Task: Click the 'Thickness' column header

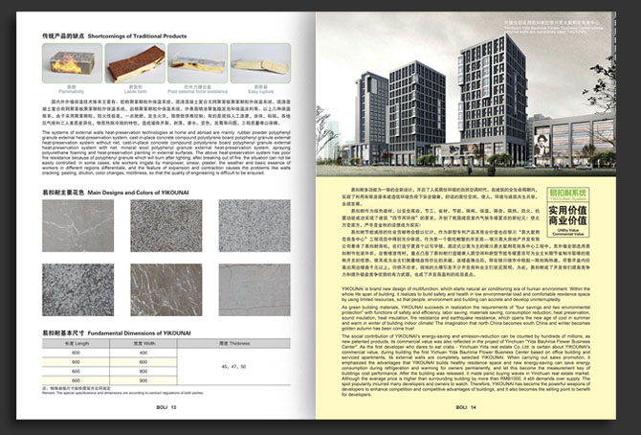Action: point(233,343)
